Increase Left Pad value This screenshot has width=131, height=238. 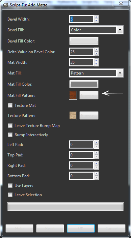pos(97,143)
